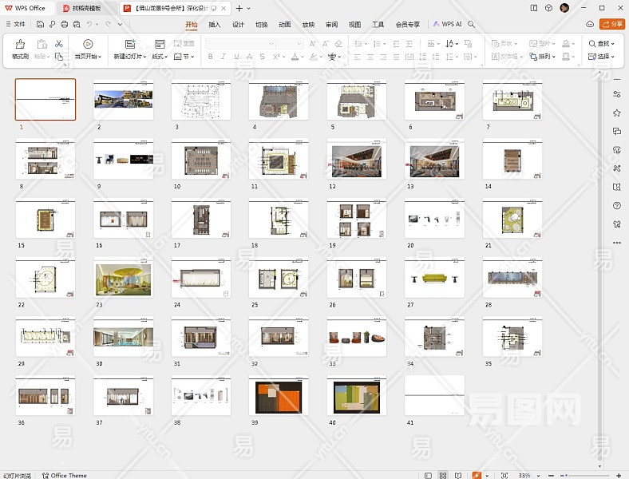
Task: Click the Format Painter (格式刷) icon
Action: coord(20,45)
